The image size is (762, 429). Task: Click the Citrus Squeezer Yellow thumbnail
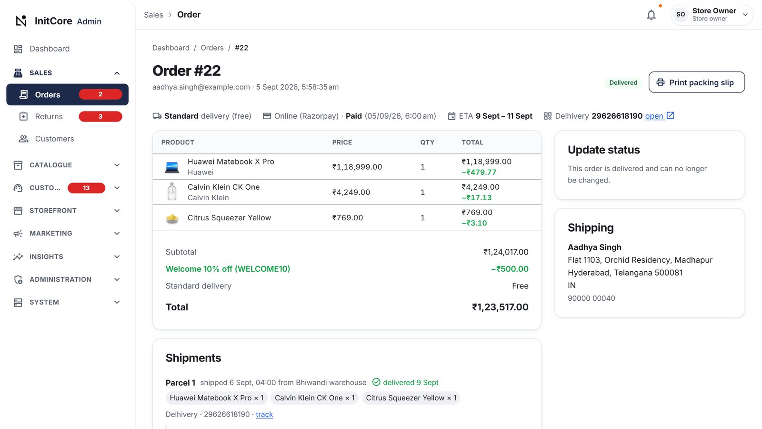(x=172, y=218)
